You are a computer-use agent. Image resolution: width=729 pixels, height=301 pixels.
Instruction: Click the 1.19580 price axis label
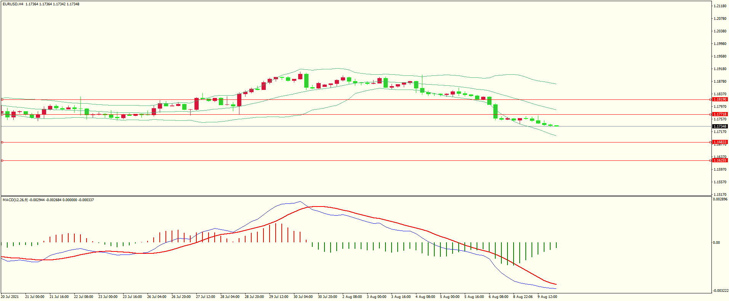click(x=720, y=56)
